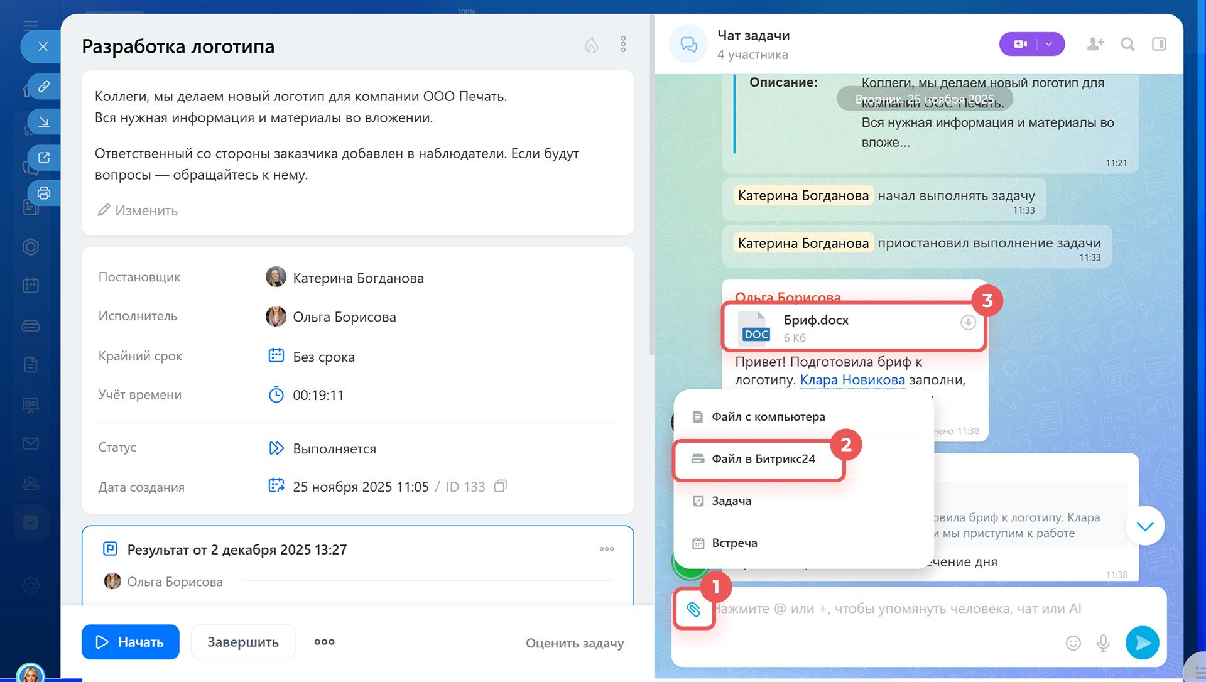This screenshot has width=1206, height=682.
Task: Toggle the chat sidebar panel icon
Action: tap(1159, 44)
